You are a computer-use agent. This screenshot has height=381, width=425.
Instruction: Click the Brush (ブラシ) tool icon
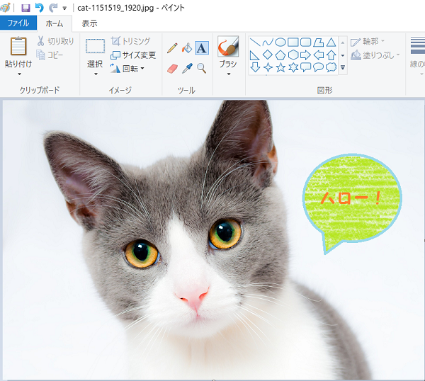228,46
